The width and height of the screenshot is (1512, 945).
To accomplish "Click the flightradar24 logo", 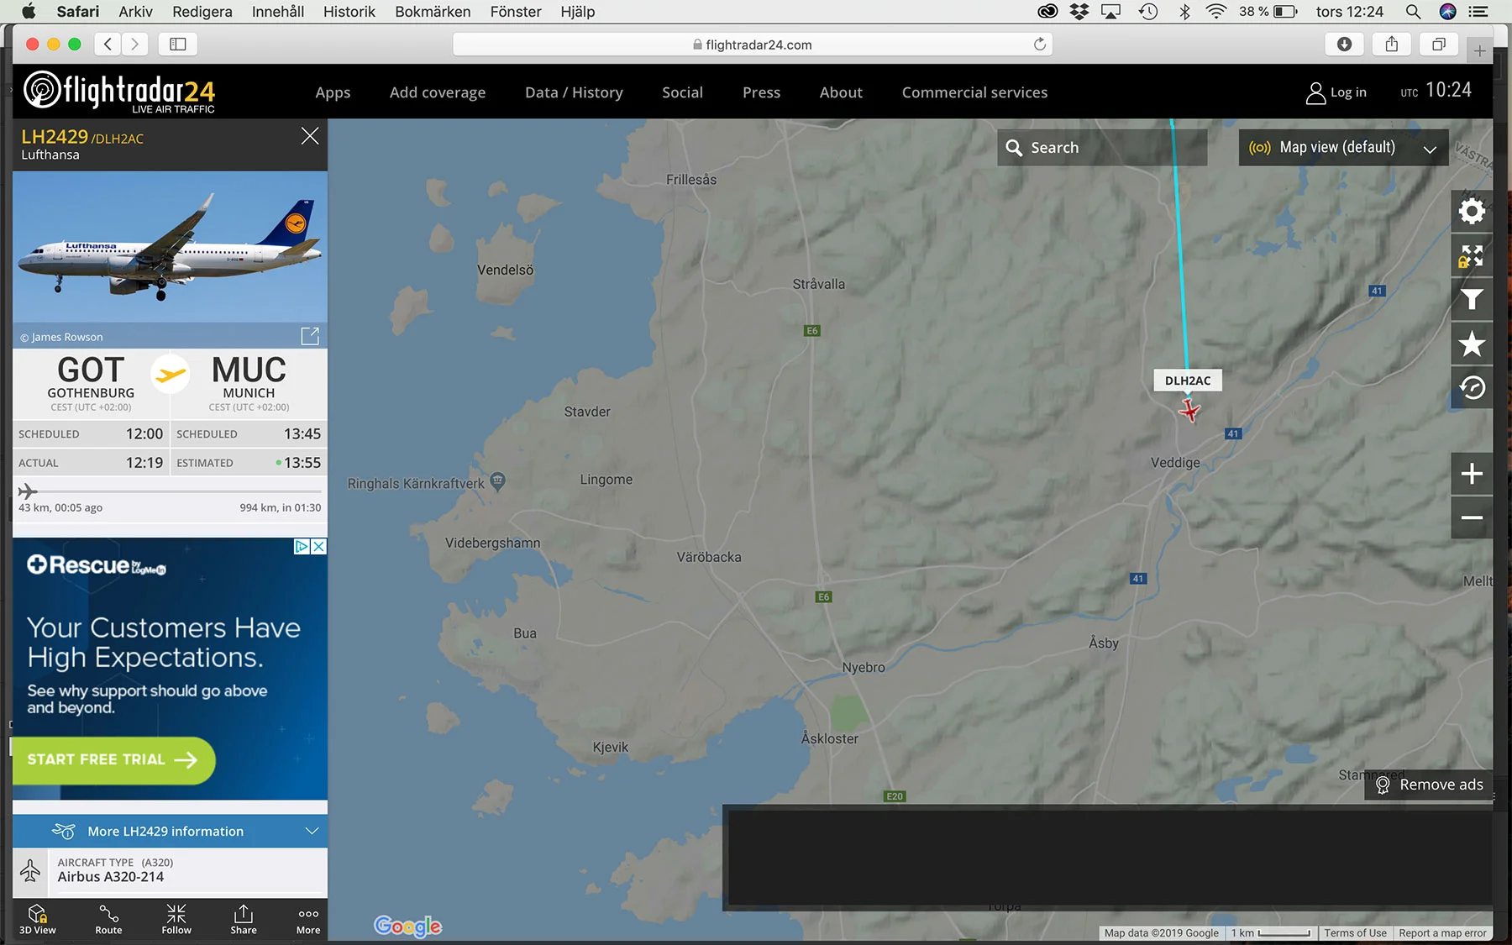I will point(119,91).
